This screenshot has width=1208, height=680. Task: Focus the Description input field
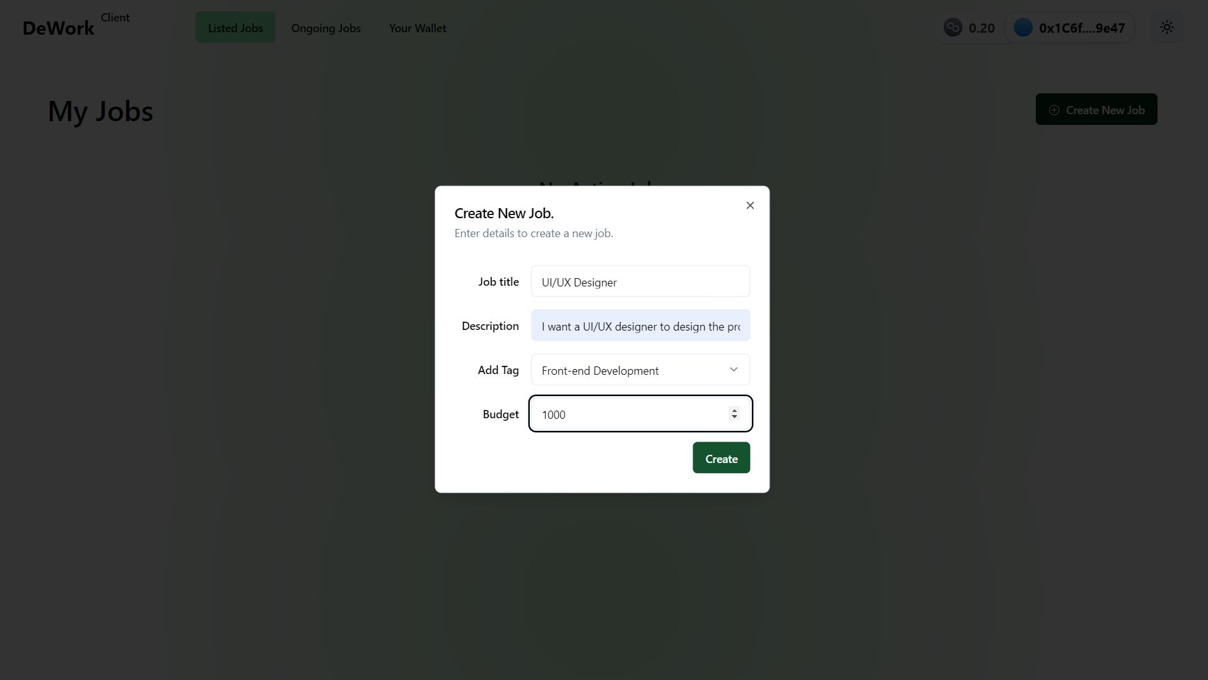(x=640, y=325)
